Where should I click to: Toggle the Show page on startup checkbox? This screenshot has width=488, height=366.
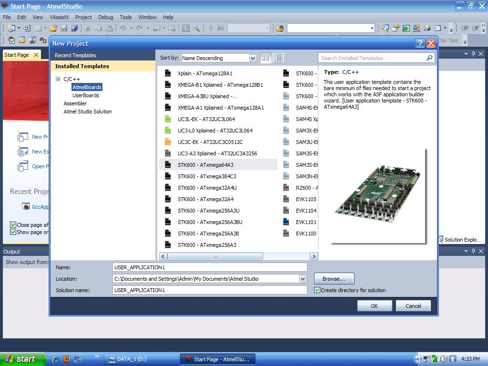click(x=13, y=232)
